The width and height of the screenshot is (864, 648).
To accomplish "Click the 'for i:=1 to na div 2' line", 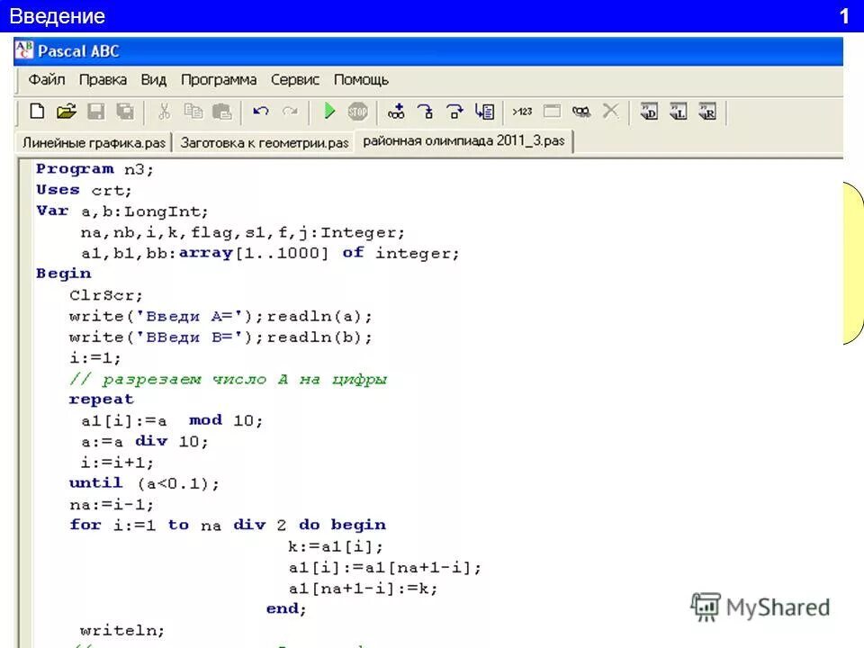I will point(228,525).
